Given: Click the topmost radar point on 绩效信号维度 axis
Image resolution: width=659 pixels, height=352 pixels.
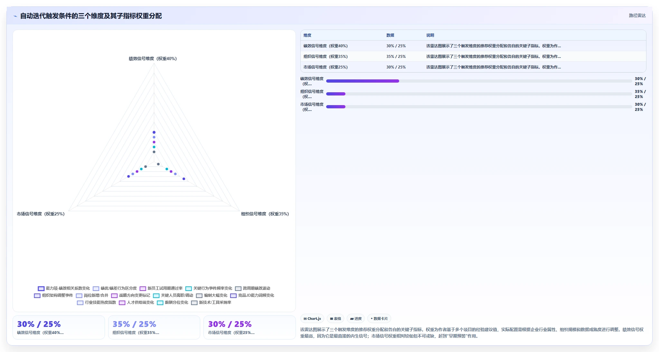Looking at the screenshot, I should [x=154, y=132].
